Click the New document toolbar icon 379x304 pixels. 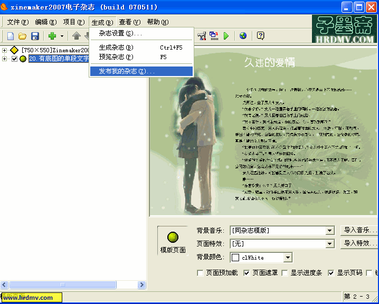(x=11, y=36)
